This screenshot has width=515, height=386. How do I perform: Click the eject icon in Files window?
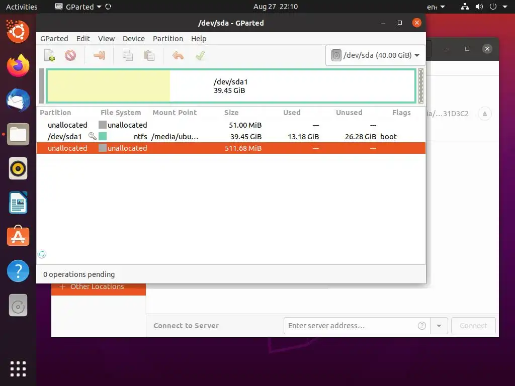[484, 114]
